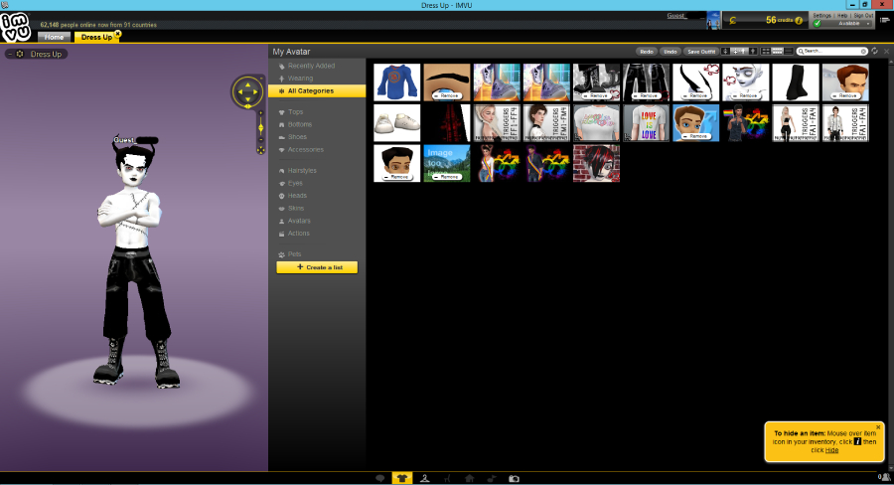Select the Dress Up t-shirt icon in bottom bar
Image resolution: width=894 pixels, height=485 pixels.
coord(402,478)
